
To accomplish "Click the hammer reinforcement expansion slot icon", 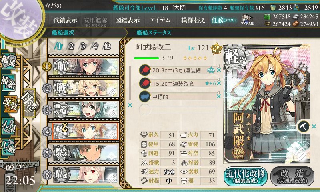I will pyautogui.click(x=303, y=126).
